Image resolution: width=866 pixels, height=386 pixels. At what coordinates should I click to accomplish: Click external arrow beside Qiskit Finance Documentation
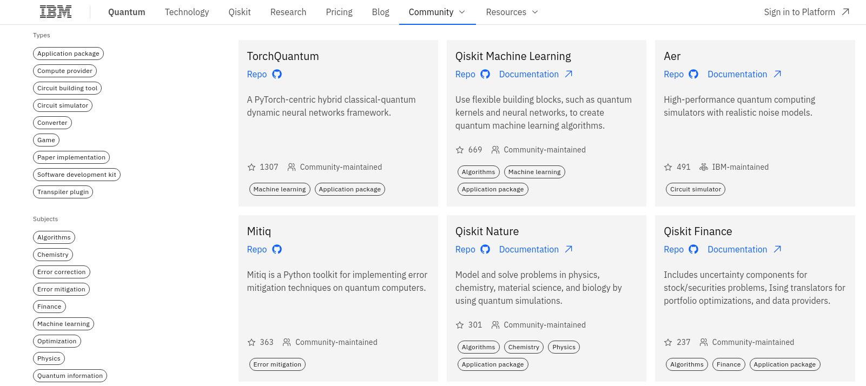(x=777, y=249)
